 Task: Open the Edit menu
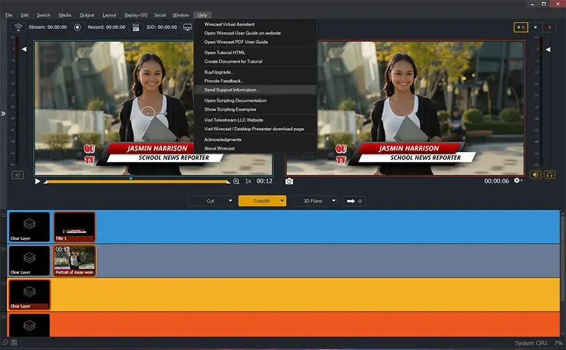tap(25, 15)
